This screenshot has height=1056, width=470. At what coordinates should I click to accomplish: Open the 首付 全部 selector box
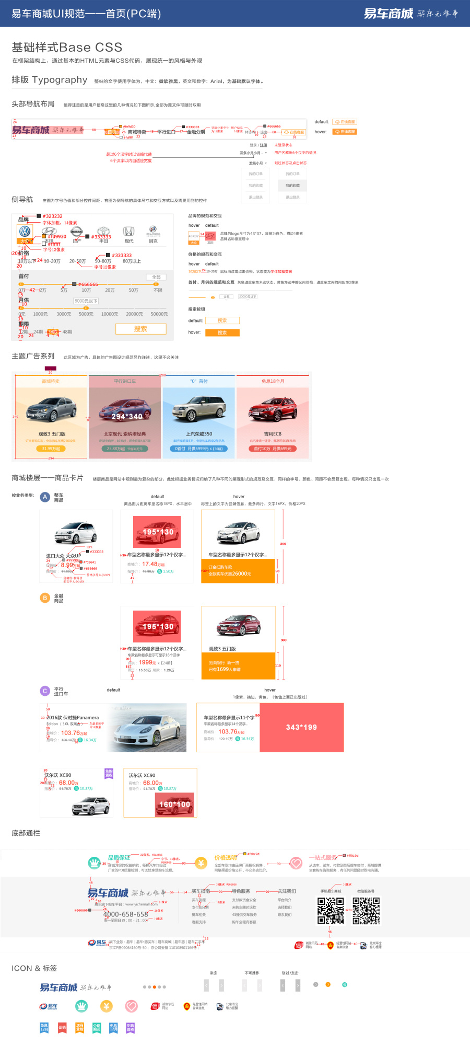pyautogui.click(x=156, y=277)
